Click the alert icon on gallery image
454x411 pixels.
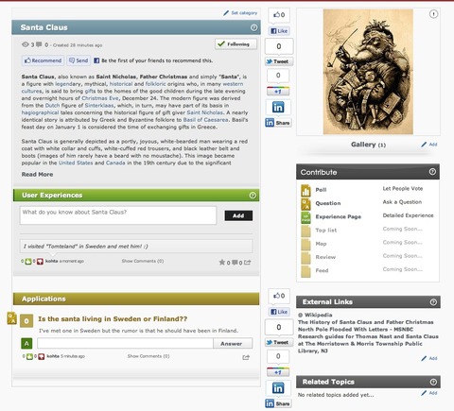pos(433,14)
